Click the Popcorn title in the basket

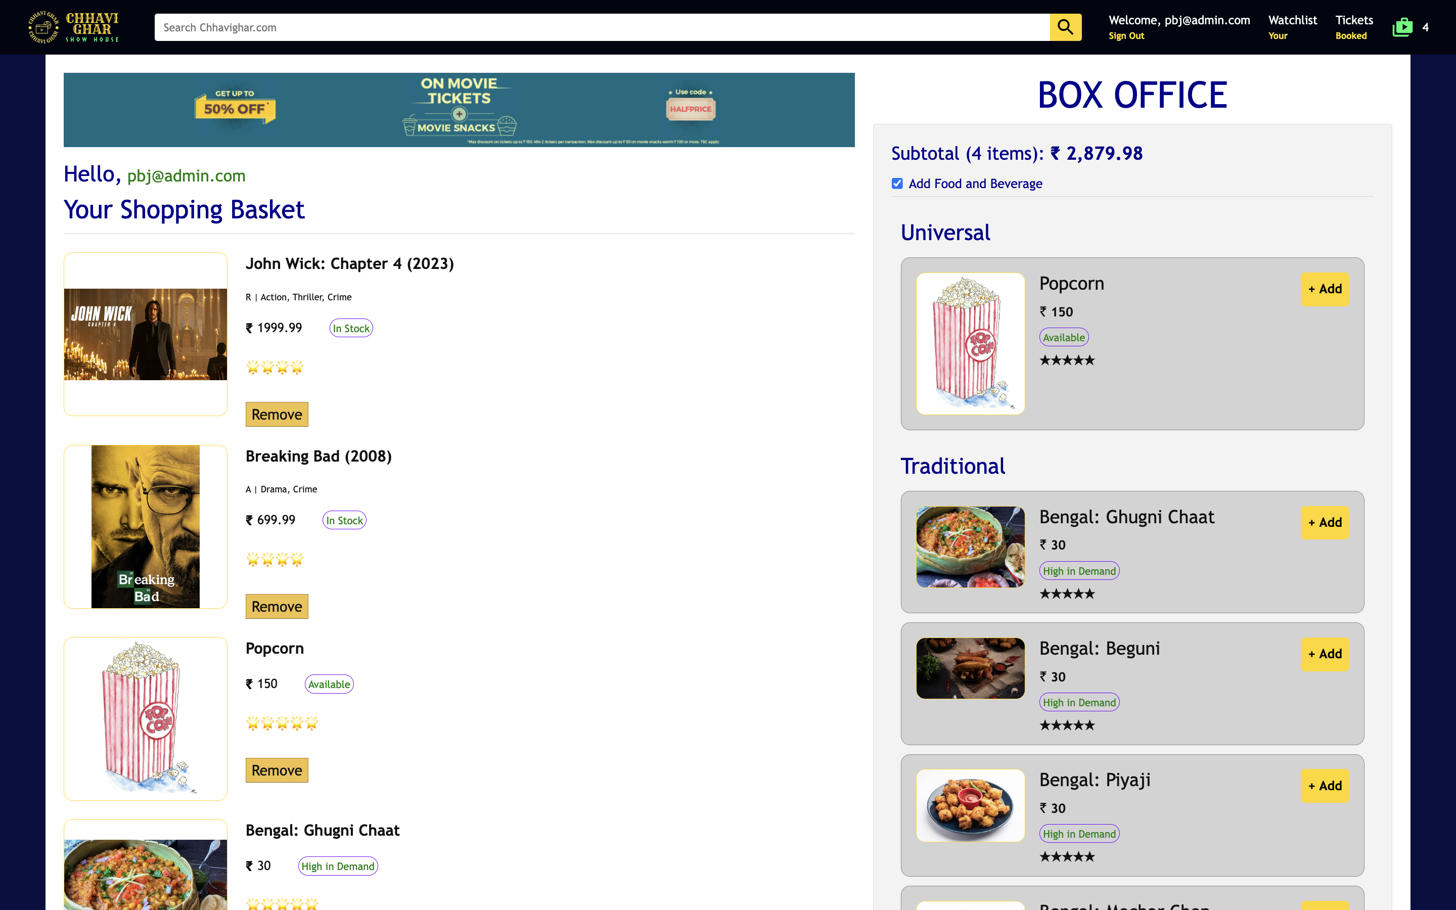tap(275, 649)
